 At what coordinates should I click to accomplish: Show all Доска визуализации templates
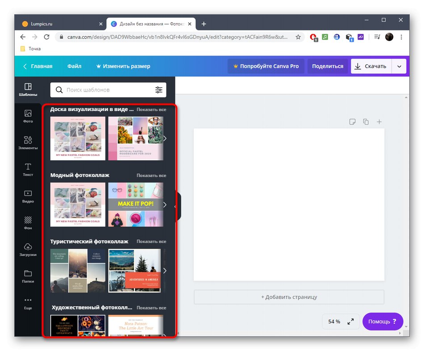(151, 109)
